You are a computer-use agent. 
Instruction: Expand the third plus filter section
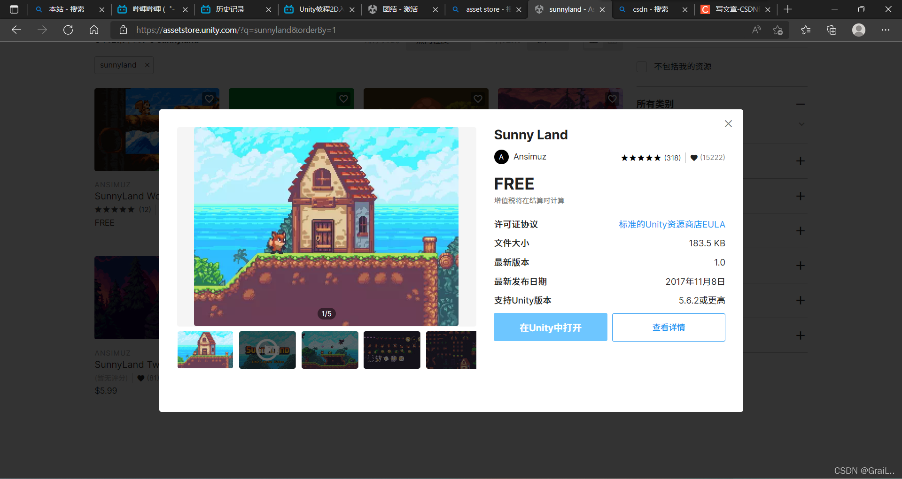pyautogui.click(x=801, y=231)
